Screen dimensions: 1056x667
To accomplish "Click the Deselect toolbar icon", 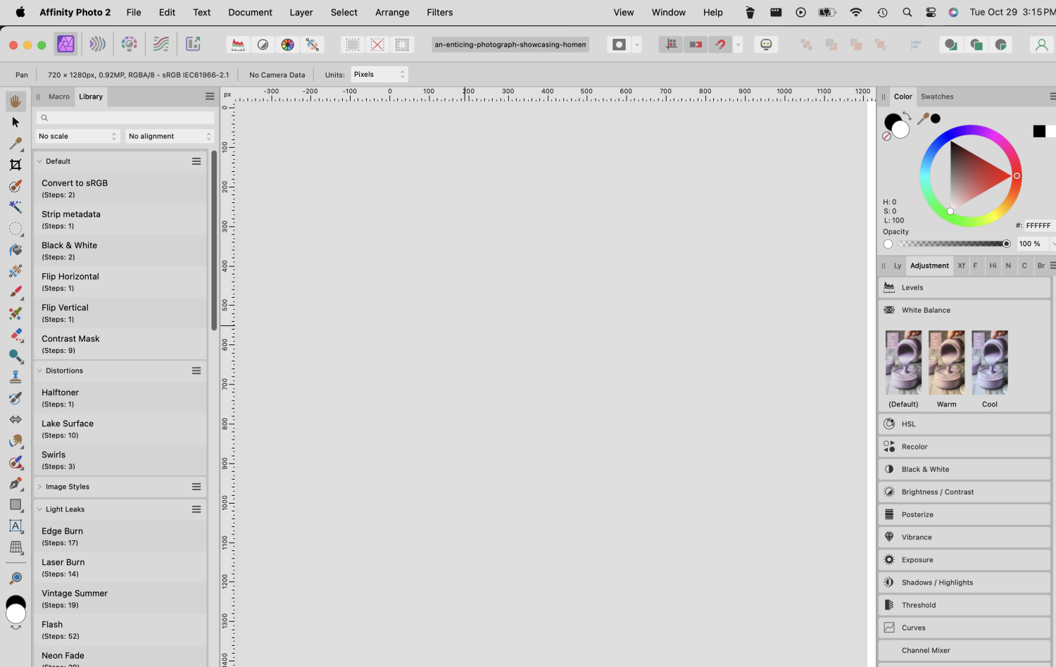I will pos(377,44).
